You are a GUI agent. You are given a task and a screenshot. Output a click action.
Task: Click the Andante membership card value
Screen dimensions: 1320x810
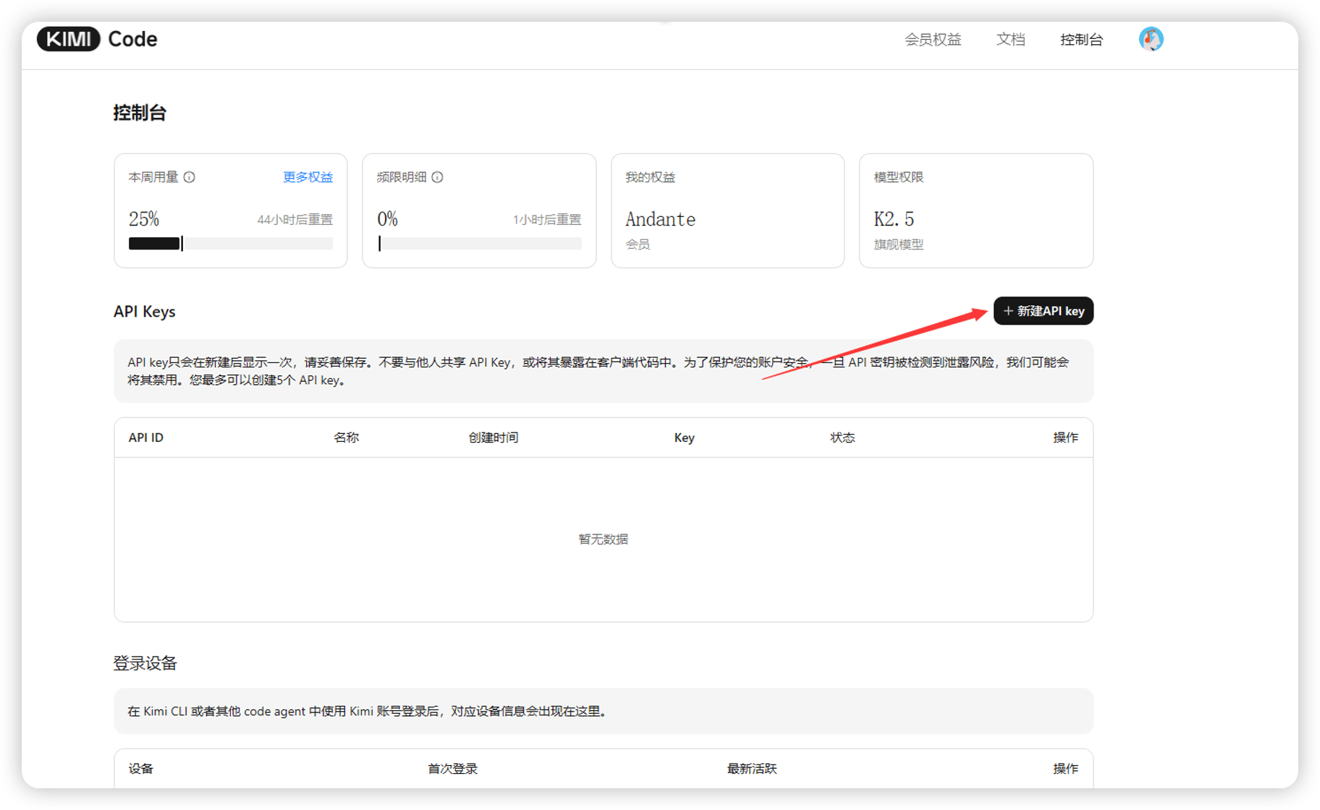660,219
